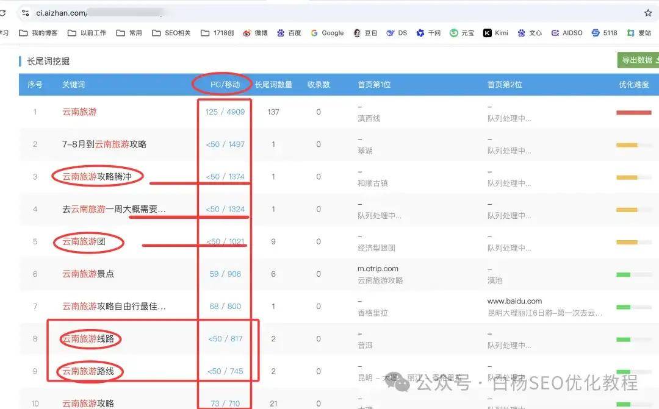Click the bookmark star icon in address bar
The image size is (659, 409).
[648, 13]
